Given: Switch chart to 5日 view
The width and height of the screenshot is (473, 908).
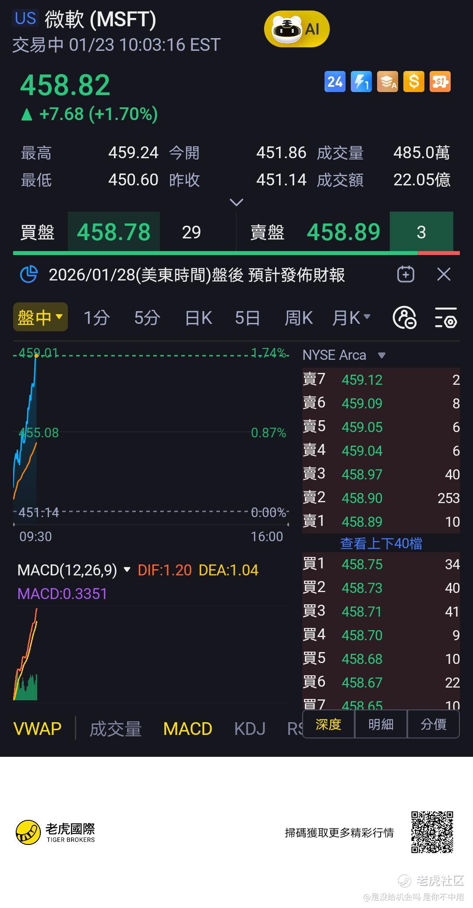Looking at the screenshot, I should (x=247, y=318).
